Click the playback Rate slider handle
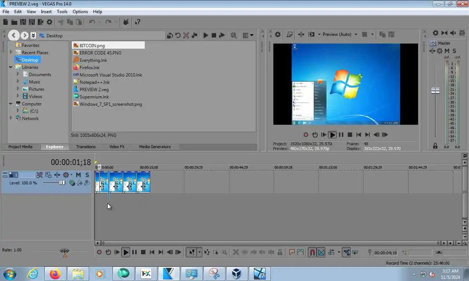The image size is (469, 281). pyautogui.click(x=64, y=251)
